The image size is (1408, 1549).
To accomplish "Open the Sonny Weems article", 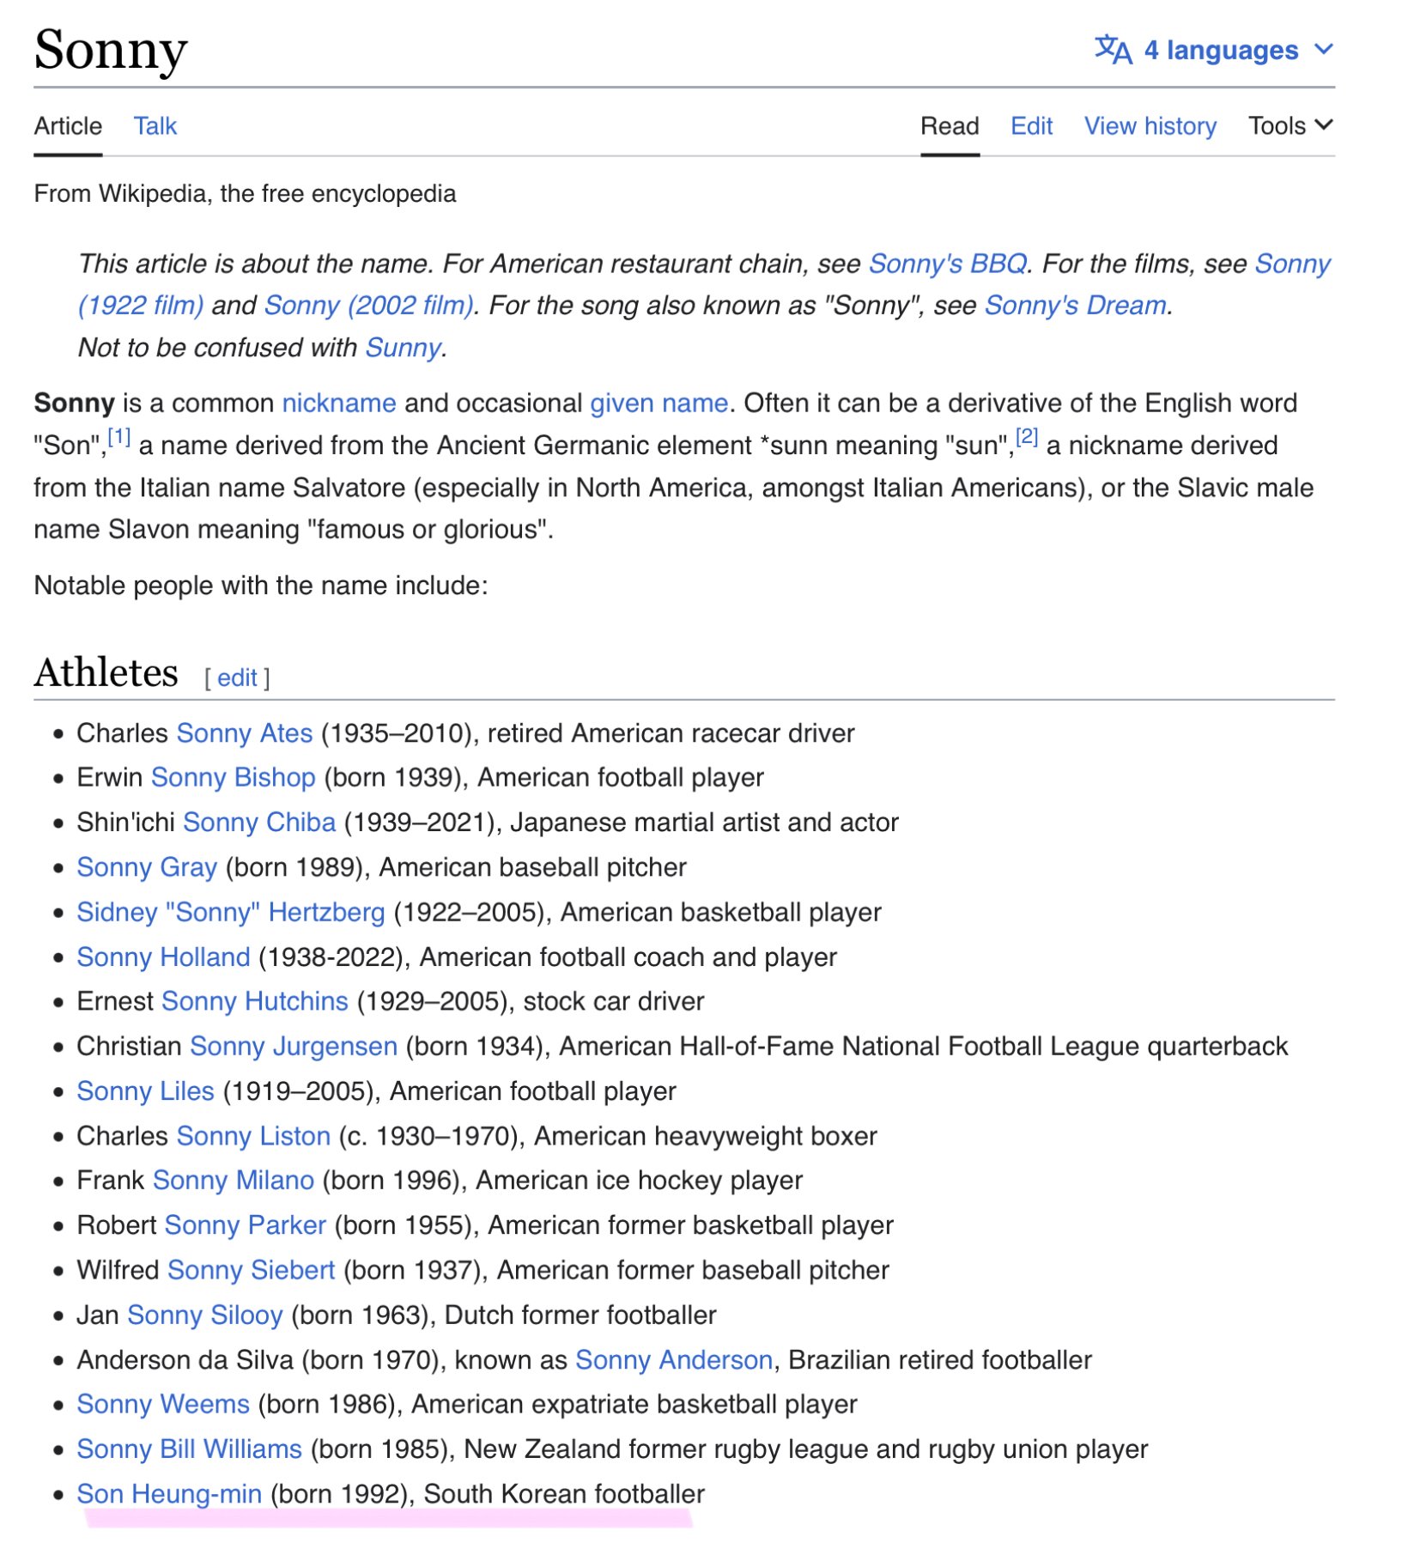I will tap(163, 1404).
